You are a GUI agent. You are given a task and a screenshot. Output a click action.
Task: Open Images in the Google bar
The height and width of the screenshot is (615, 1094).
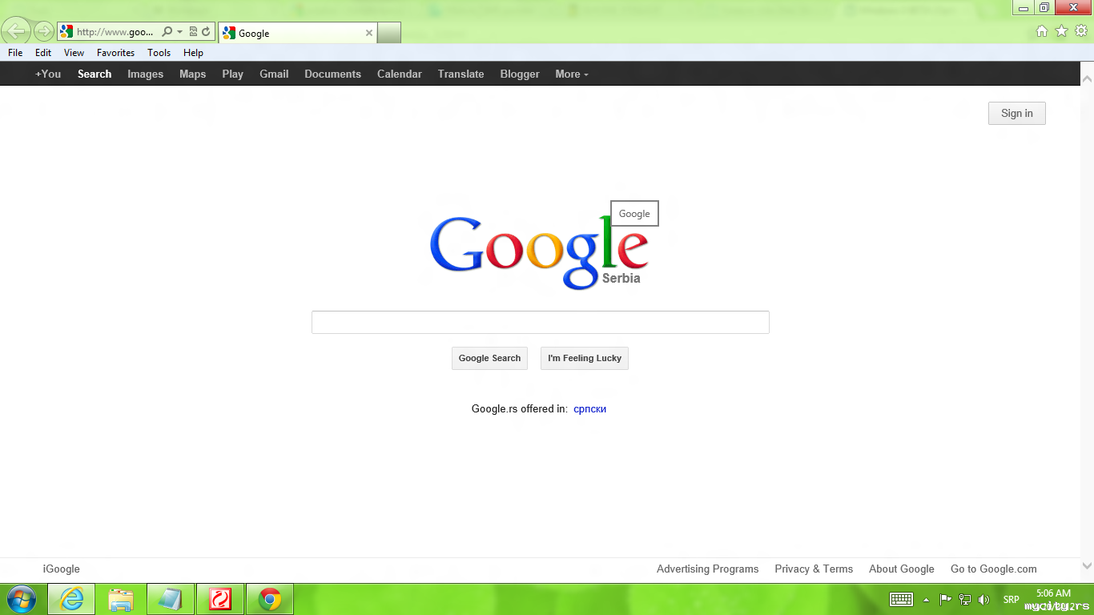(x=145, y=74)
